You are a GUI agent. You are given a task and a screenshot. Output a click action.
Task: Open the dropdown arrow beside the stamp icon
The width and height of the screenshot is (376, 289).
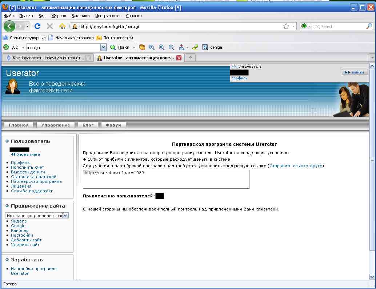(x=187, y=48)
